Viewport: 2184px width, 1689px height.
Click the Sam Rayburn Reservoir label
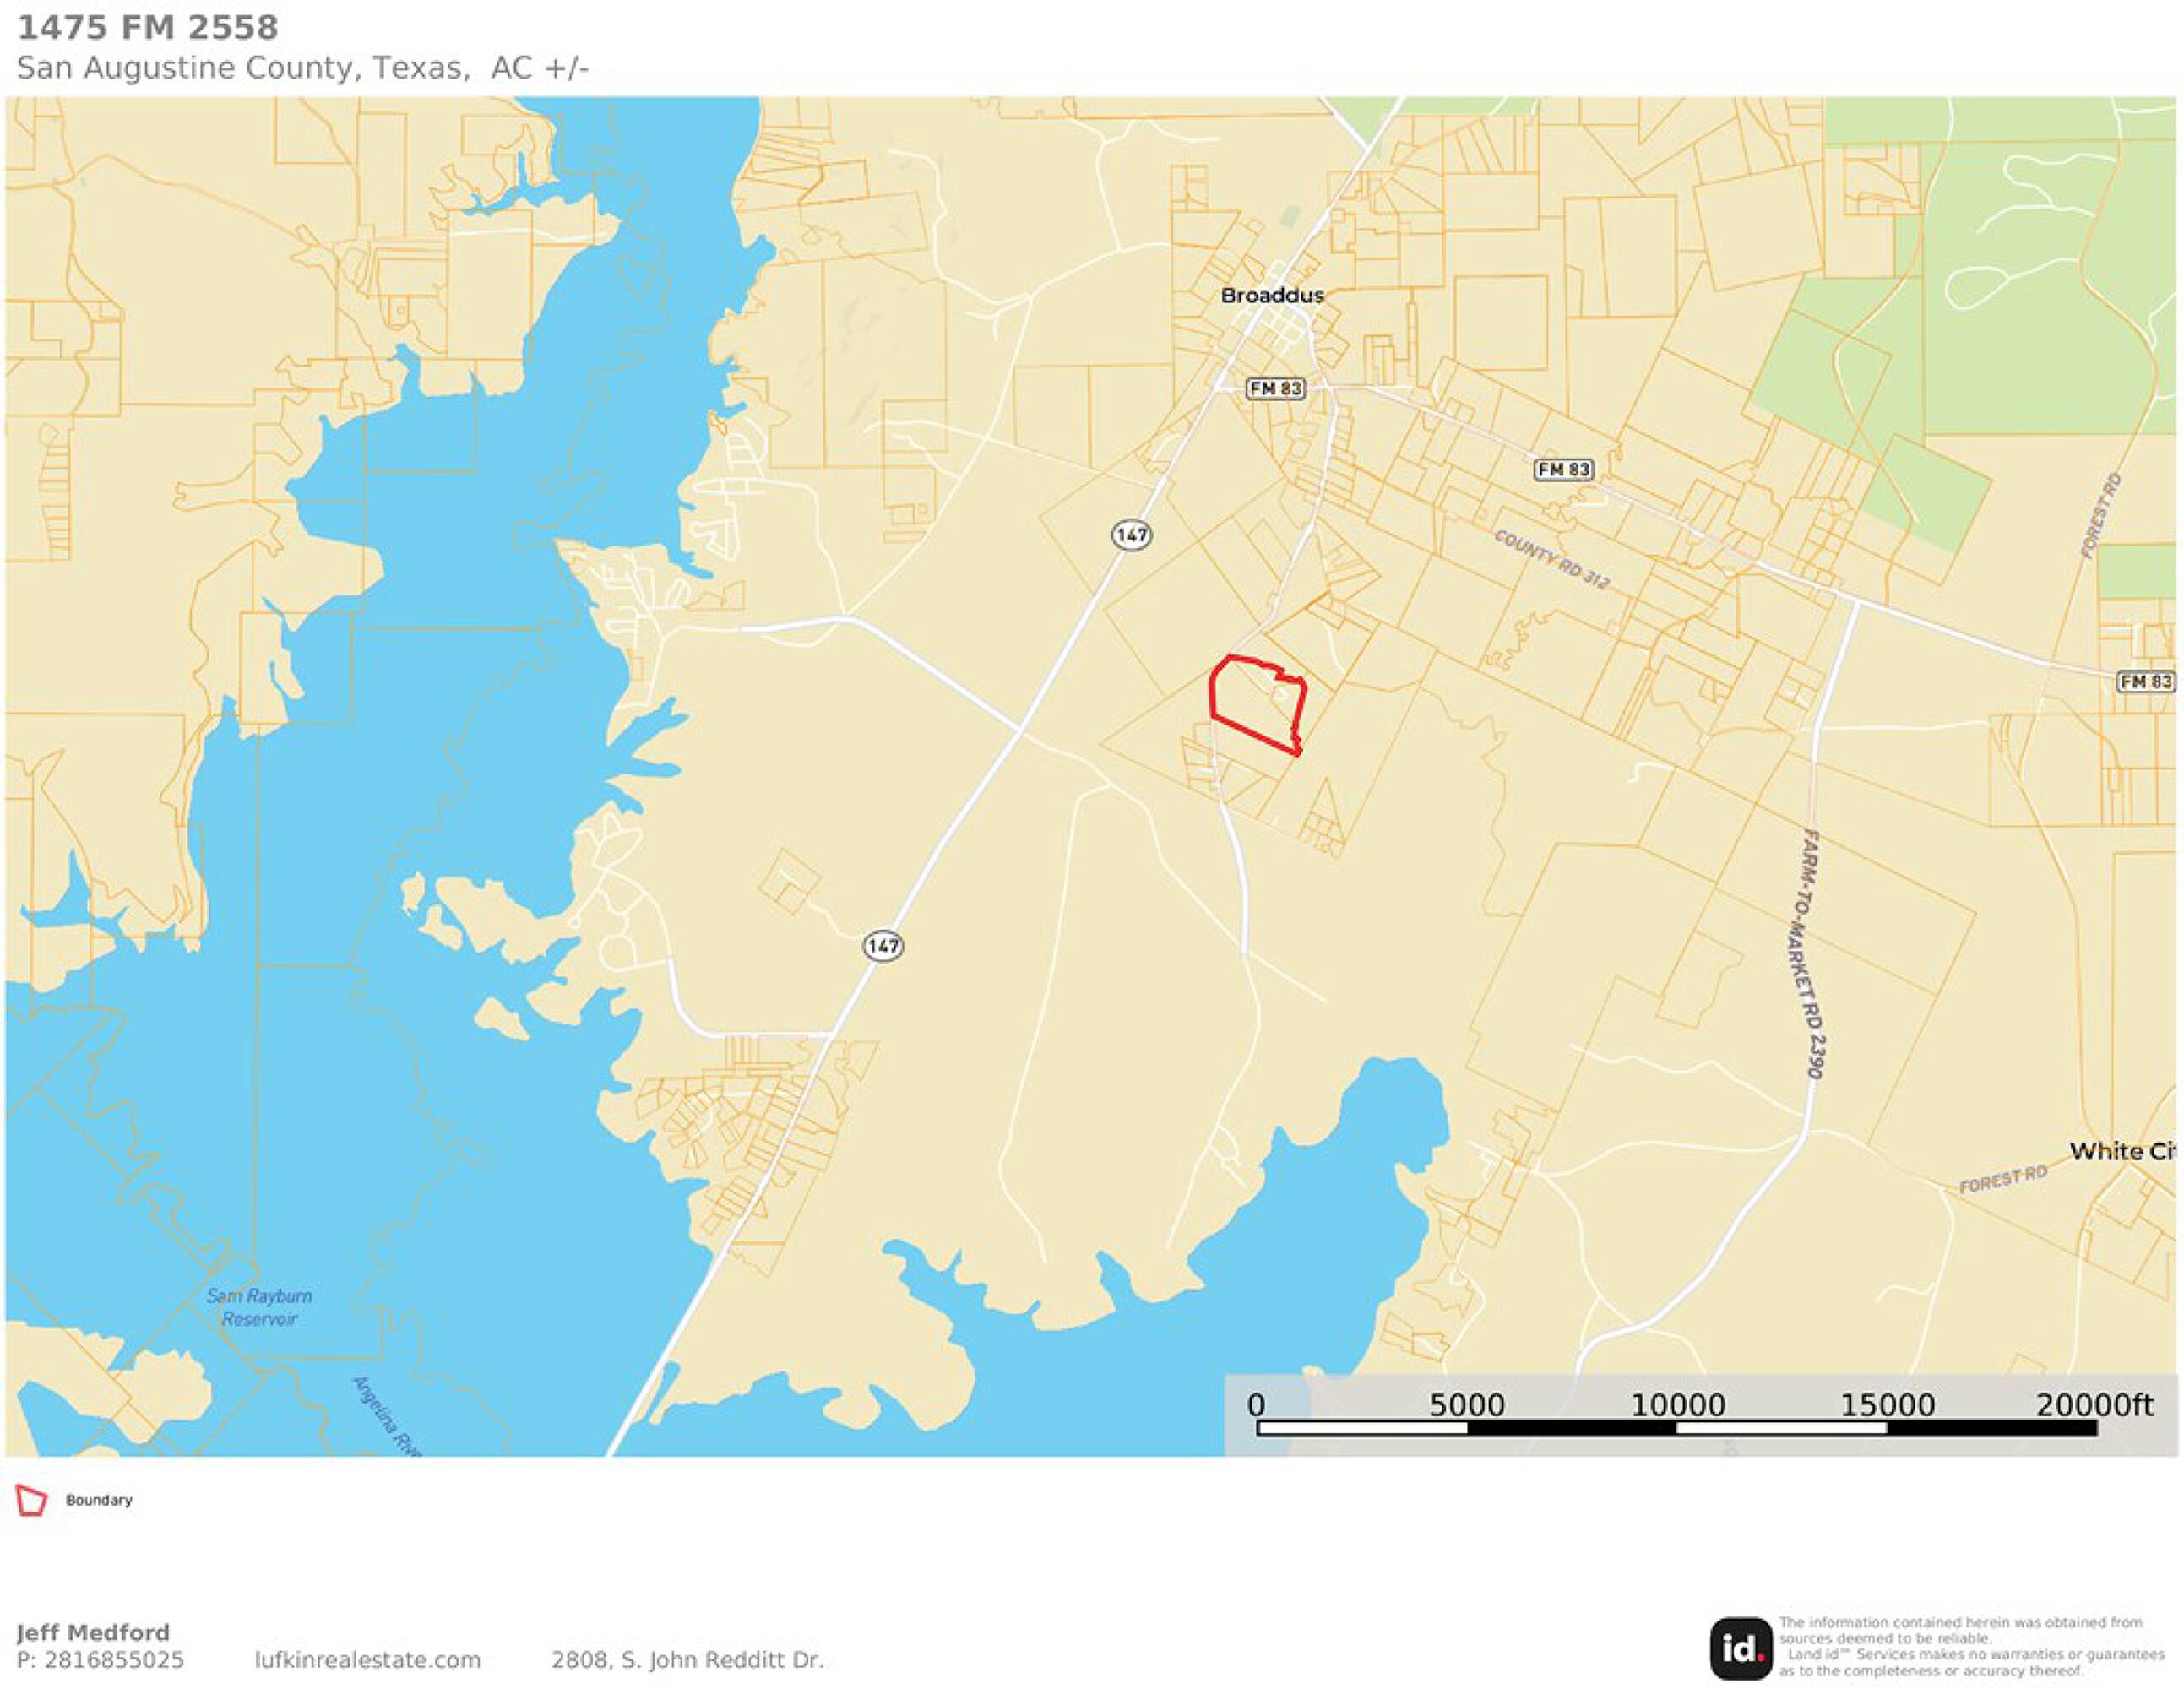tap(259, 1307)
